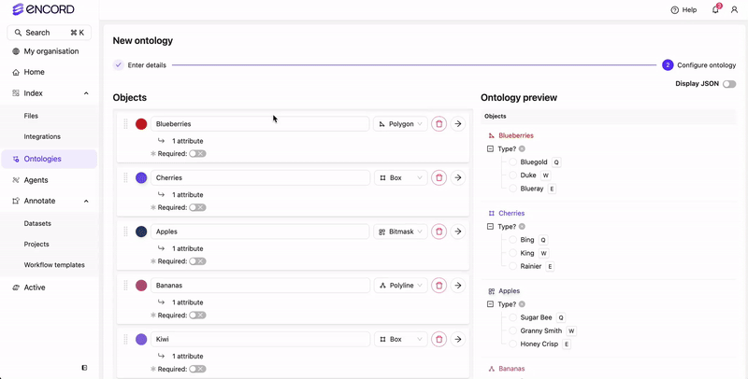Remove Cherries Type? attribute in preview
The width and height of the screenshot is (748, 379).
(522, 226)
